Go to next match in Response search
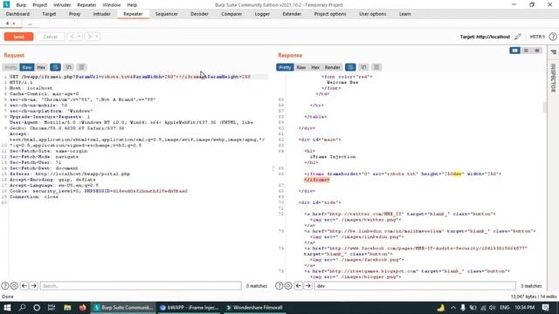This screenshot has height=314, width=559. 308,285
